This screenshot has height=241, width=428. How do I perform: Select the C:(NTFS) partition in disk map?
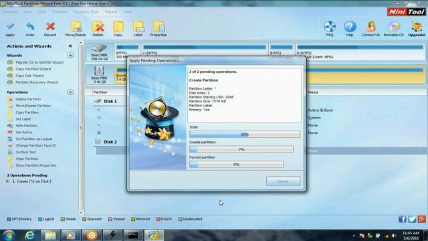[x=205, y=52]
